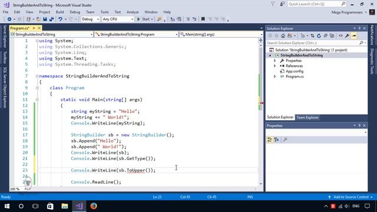Click the Property Pages wrench in Properties panel
Viewport: 377px width, 212px height.
point(285,140)
